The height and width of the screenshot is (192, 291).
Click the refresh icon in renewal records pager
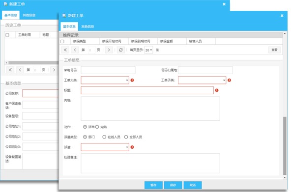click(121, 50)
